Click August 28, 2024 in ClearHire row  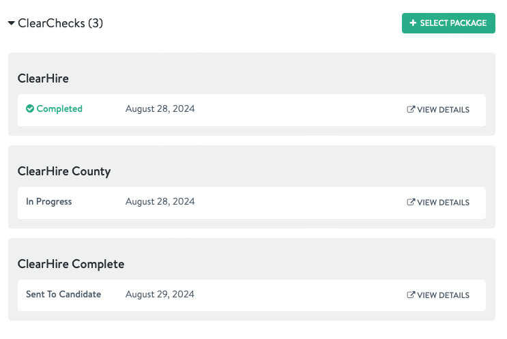(x=160, y=109)
